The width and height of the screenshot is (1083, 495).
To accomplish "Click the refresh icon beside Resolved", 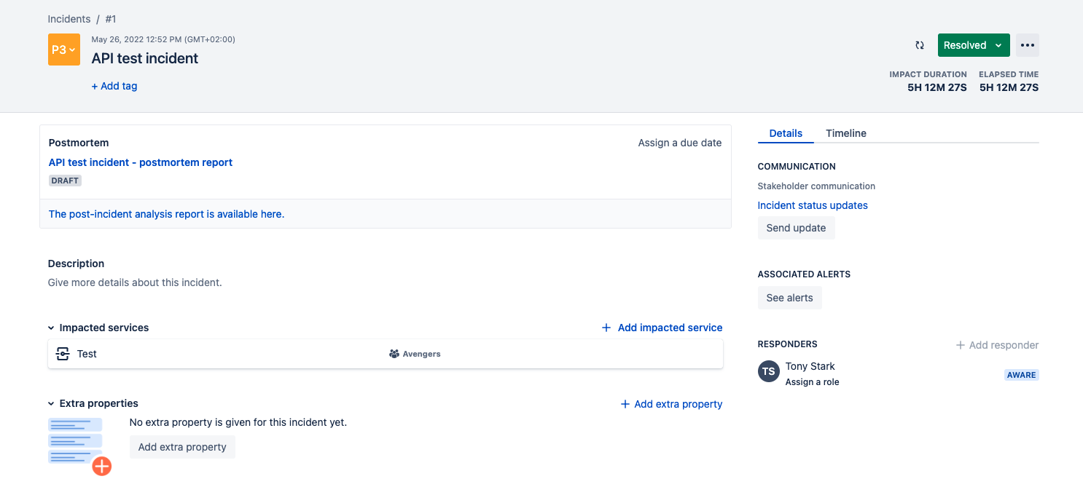I will point(920,45).
